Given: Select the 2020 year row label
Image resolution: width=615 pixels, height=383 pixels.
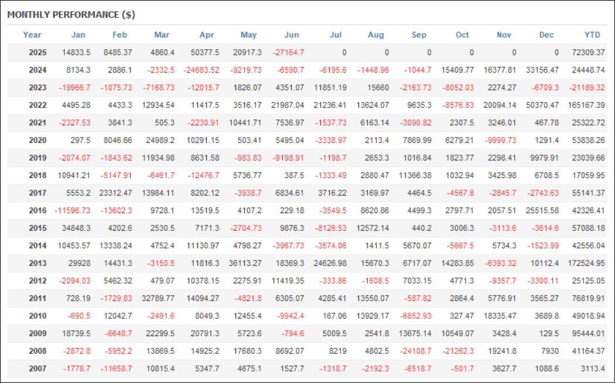Looking at the screenshot, I should (37, 141).
